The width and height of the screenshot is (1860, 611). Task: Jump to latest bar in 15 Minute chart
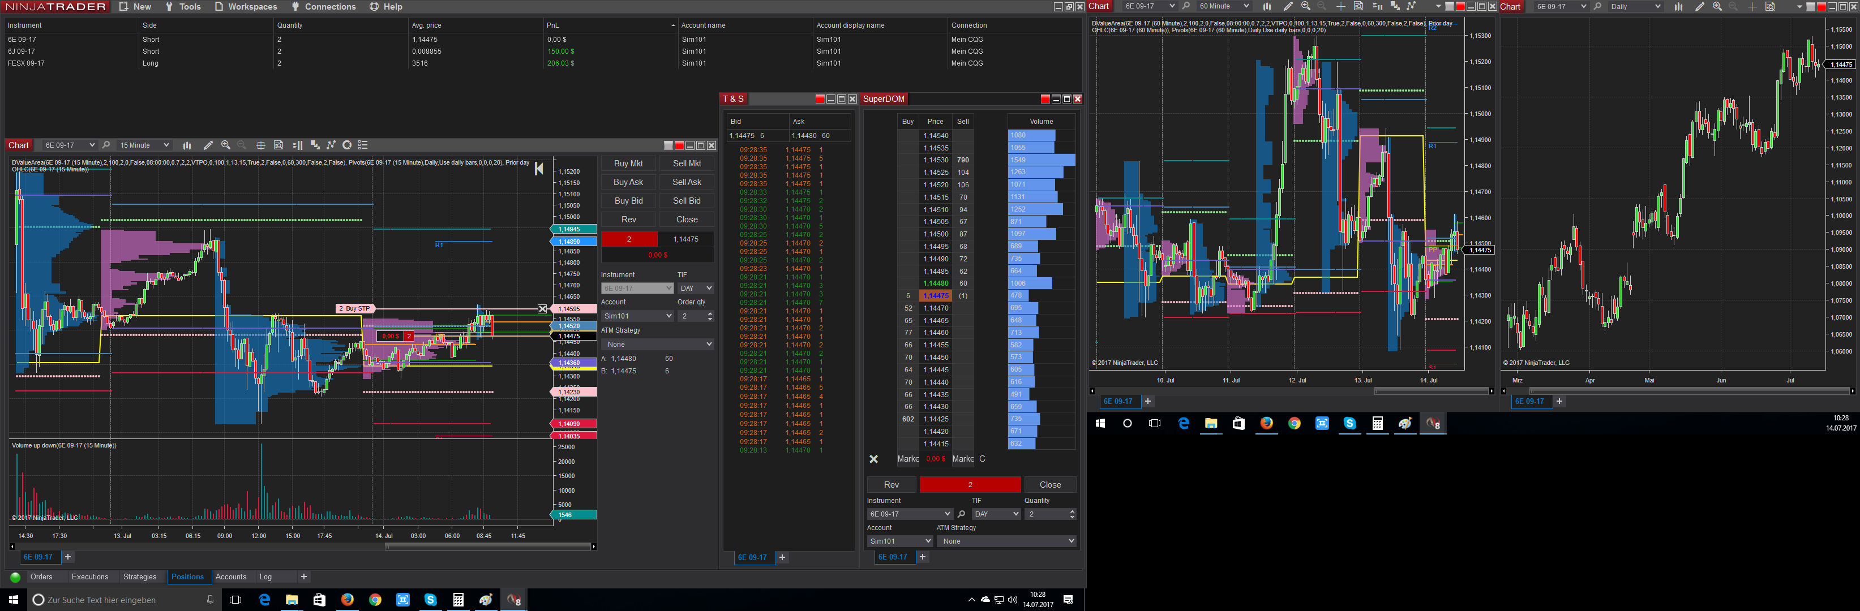539,169
